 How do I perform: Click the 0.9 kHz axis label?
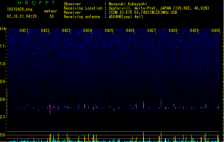click(3, 82)
